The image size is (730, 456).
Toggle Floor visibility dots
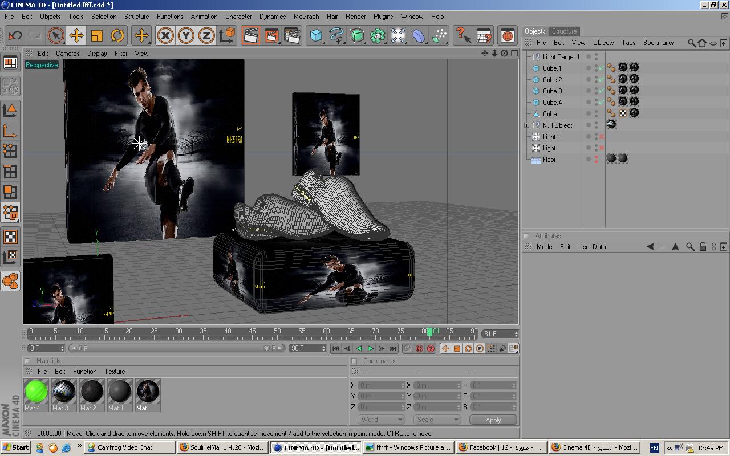click(597, 160)
